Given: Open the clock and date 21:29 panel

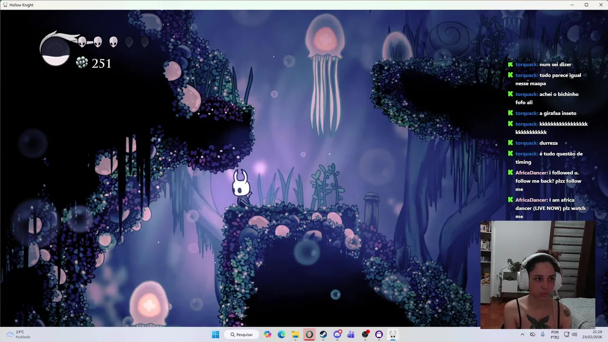Looking at the screenshot, I should [x=593, y=334].
